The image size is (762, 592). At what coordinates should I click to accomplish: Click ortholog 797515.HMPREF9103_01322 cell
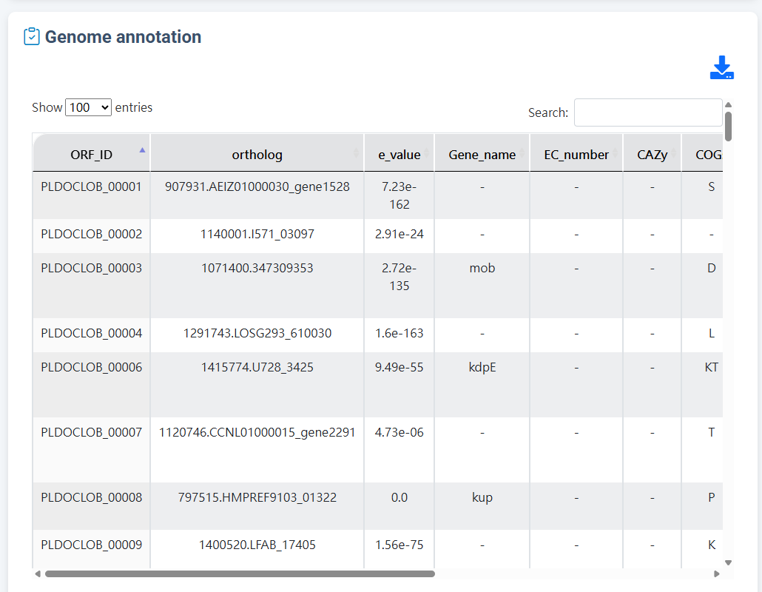tap(257, 497)
